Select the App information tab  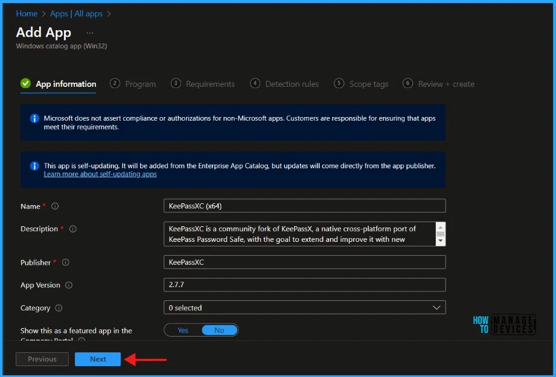click(x=59, y=84)
